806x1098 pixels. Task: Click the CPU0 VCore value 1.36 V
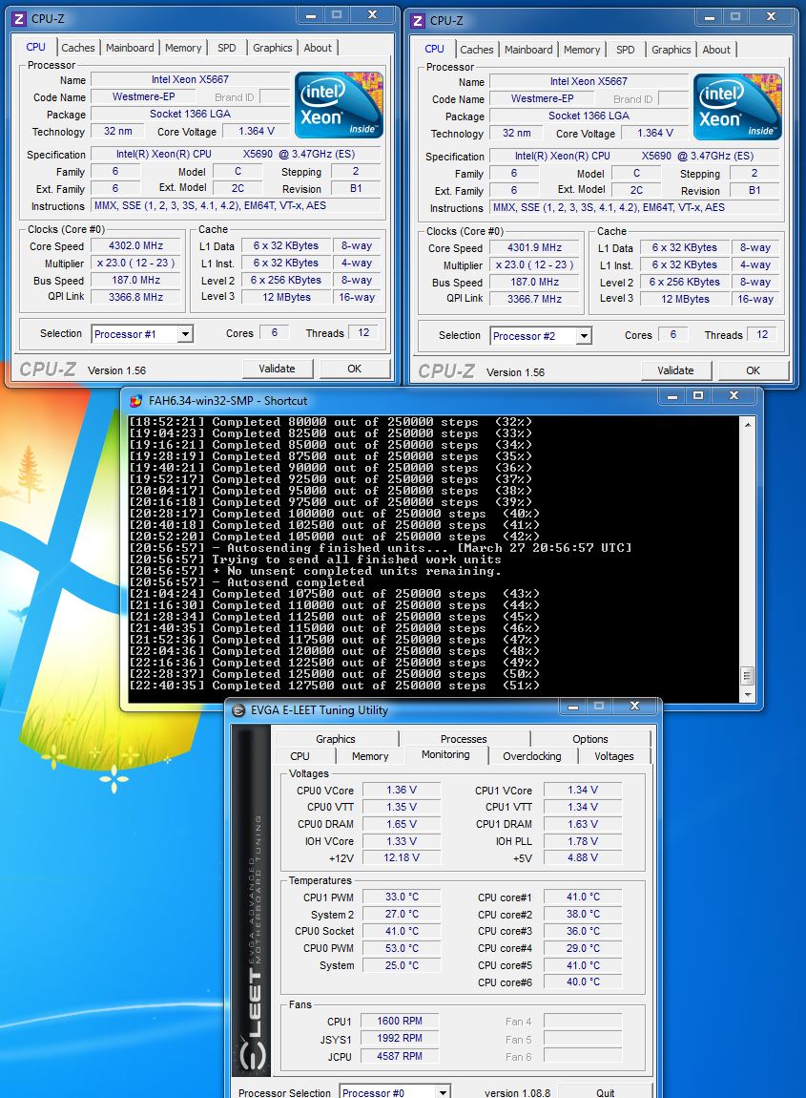[x=402, y=790]
